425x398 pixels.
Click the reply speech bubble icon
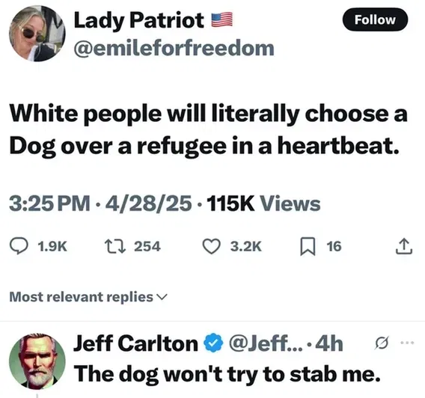pyautogui.click(x=19, y=246)
